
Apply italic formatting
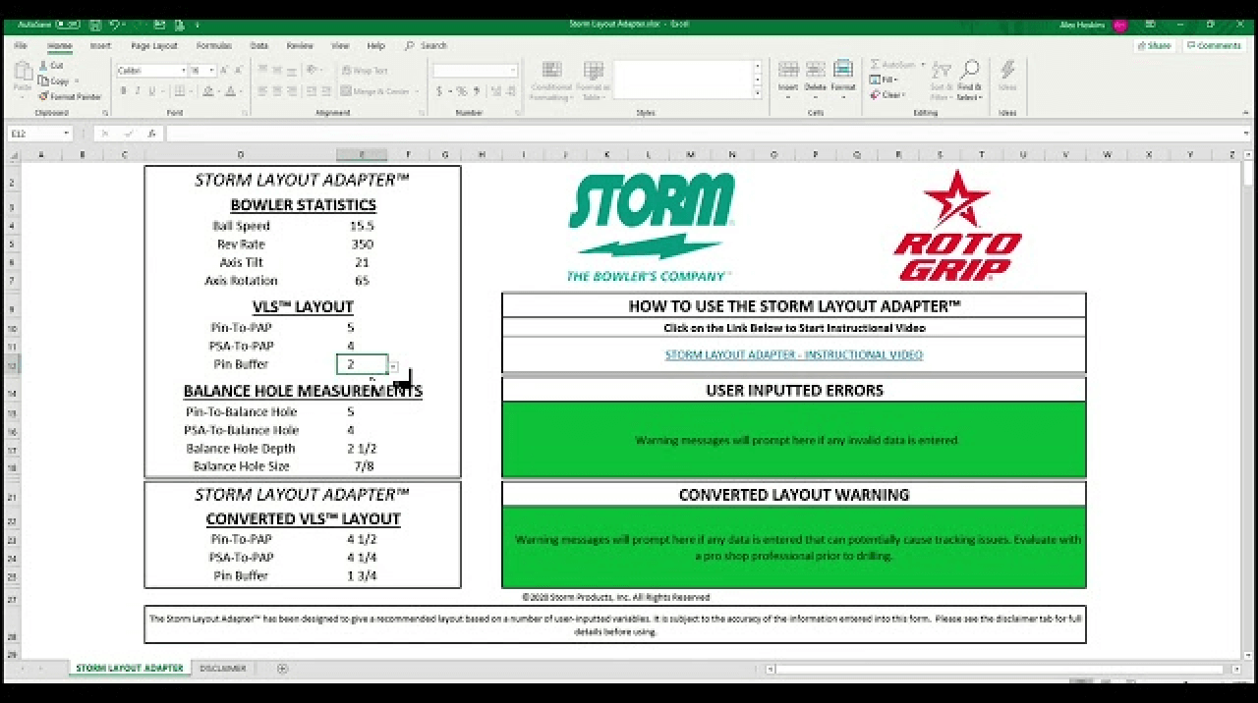click(137, 91)
